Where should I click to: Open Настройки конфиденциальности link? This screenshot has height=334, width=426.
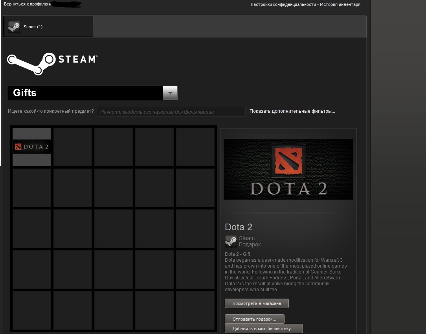pos(283,4)
